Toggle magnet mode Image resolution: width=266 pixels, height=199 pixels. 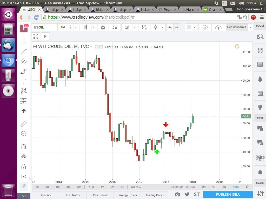click(x=24, y=147)
